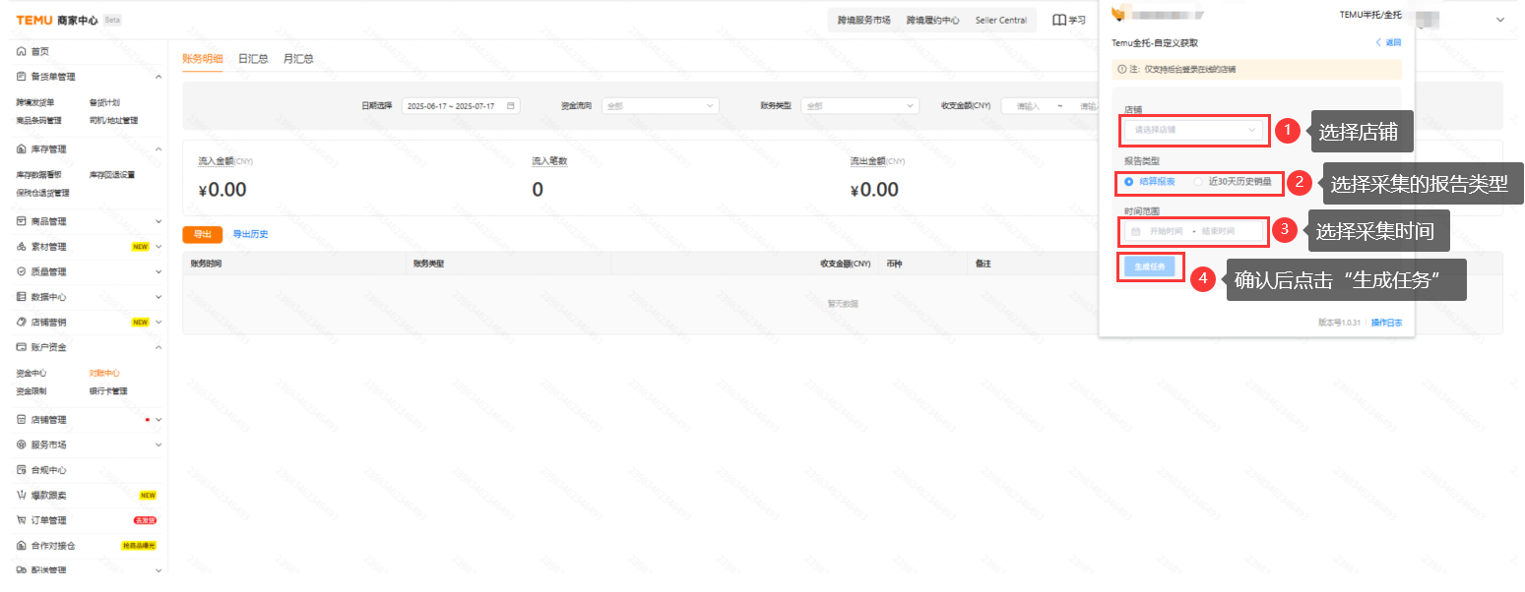The image size is (1525, 592).
Task: Open 资金中心 submenu item
Action: 32,374
